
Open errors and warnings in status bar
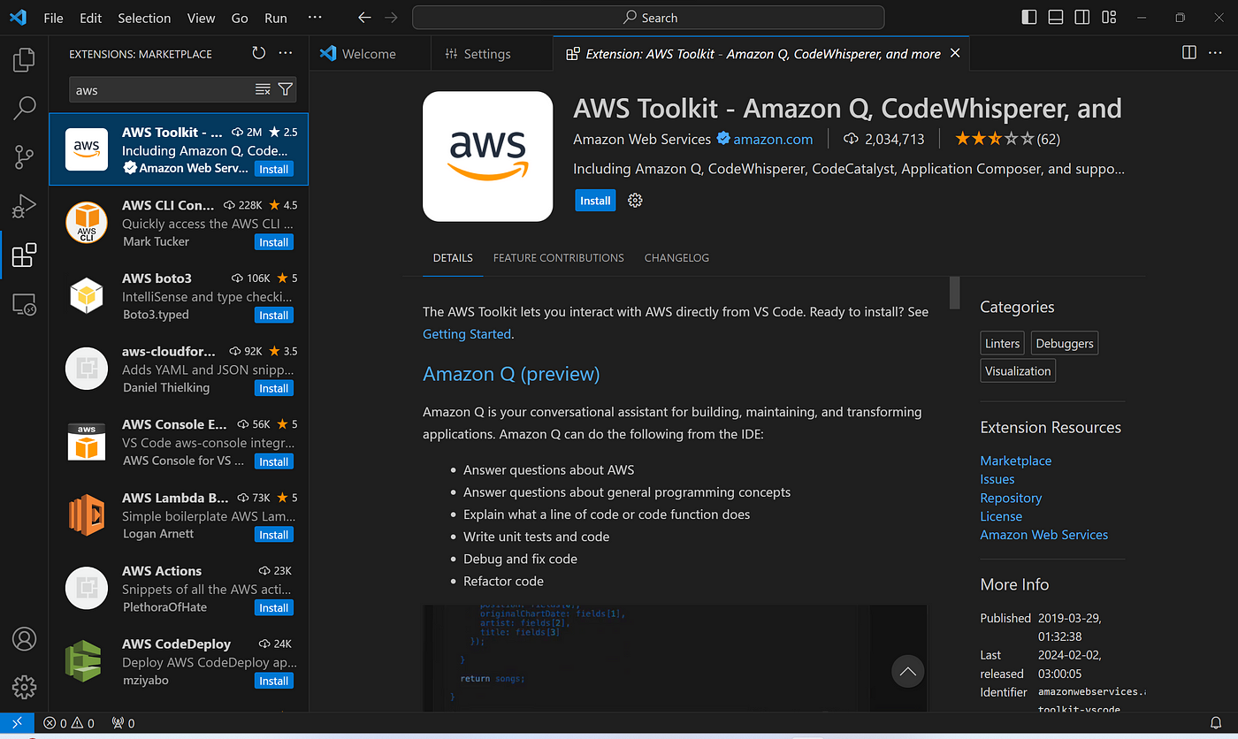point(69,723)
